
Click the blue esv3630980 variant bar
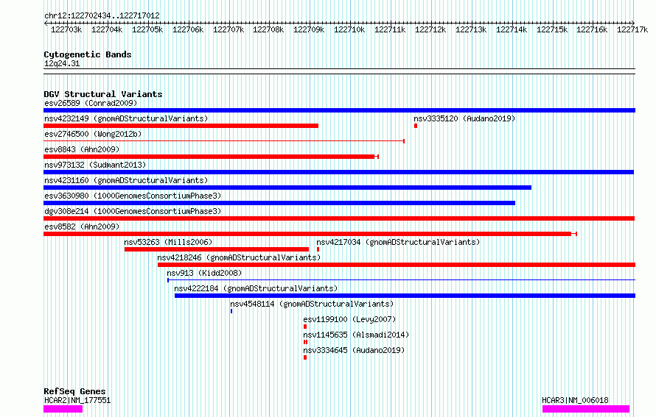point(279,203)
